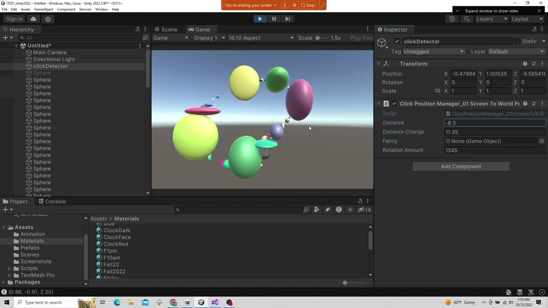Viewport: 548px width, 308px height.
Task: Select the Project tab
Action: pyautogui.click(x=15, y=201)
